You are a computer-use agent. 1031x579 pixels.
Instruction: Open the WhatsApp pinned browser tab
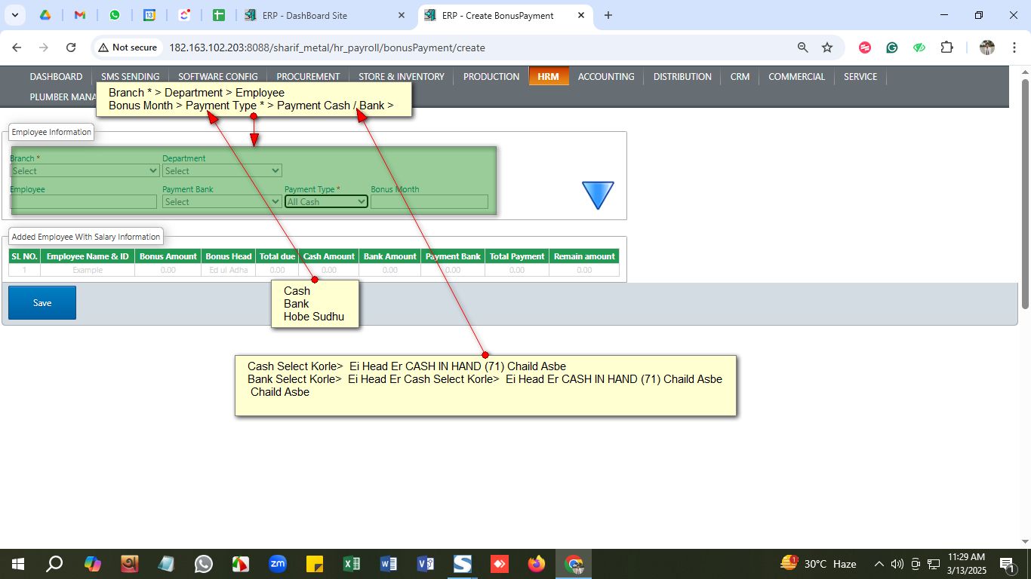coord(115,15)
